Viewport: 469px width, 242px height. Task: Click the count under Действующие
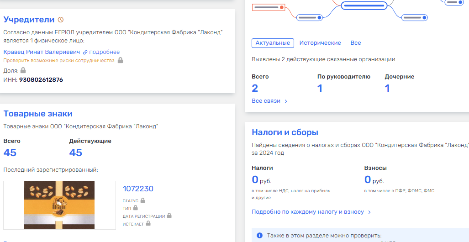[76, 153]
